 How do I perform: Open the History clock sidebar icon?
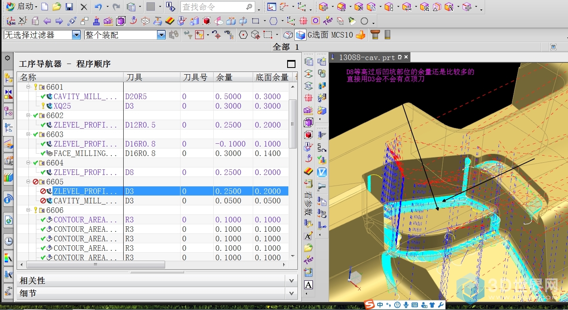point(8,241)
